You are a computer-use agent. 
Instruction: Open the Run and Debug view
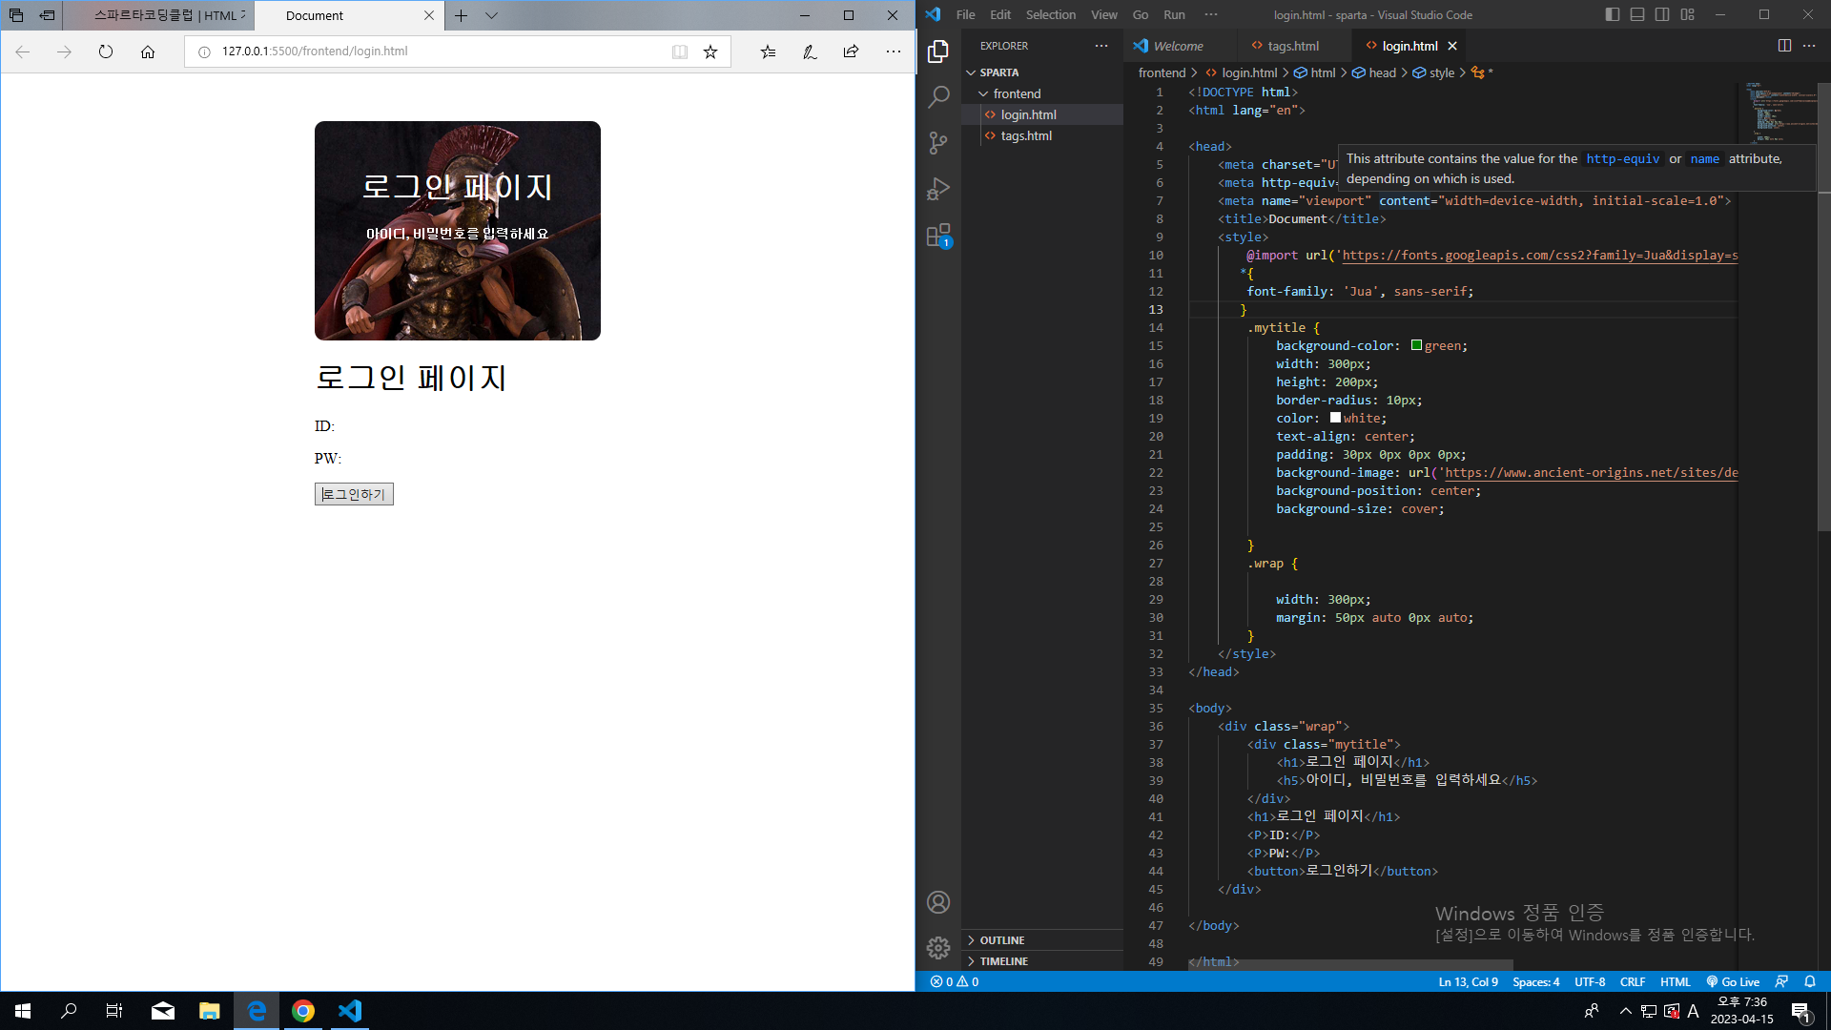(x=938, y=189)
